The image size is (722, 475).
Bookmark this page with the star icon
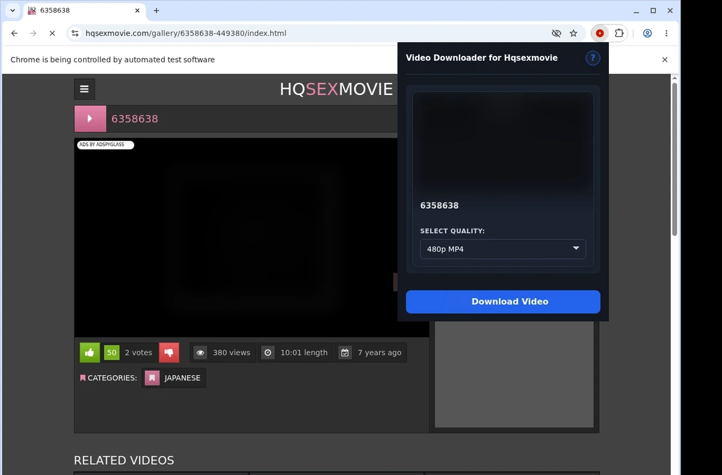[573, 34]
